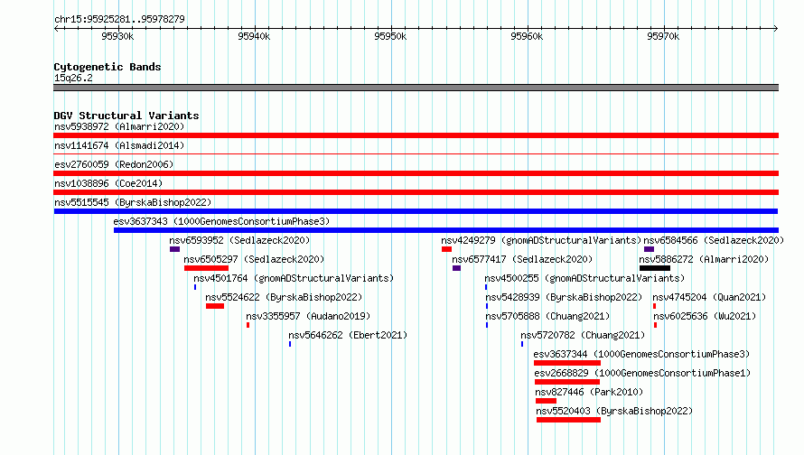This screenshot has width=804, height=455.
Task: Click the nsv4745204 (Quan2021) label
Action: (x=709, y=297)
